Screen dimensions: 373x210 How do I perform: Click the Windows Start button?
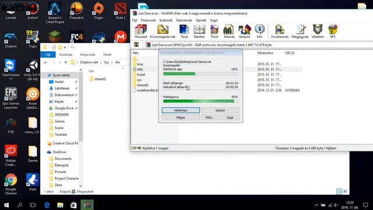point(6,205)
